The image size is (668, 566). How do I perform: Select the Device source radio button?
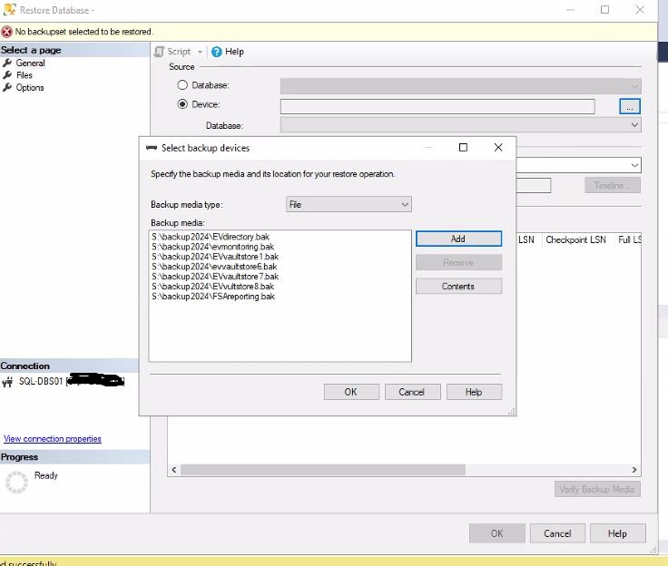click(182, 105)
